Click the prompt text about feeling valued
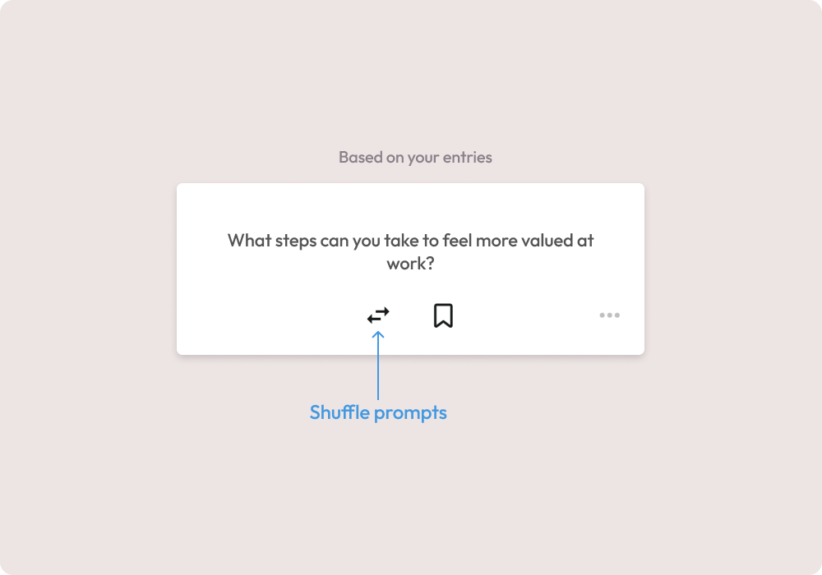This screenshot has height=575, width=822. 410,251
